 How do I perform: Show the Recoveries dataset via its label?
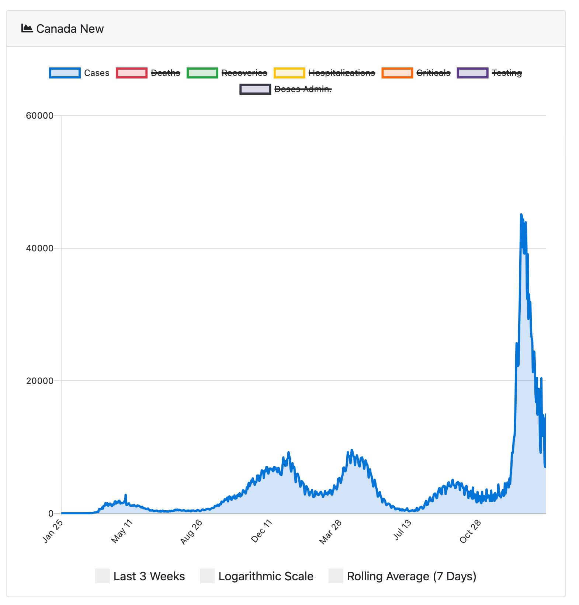coord(244,73)
